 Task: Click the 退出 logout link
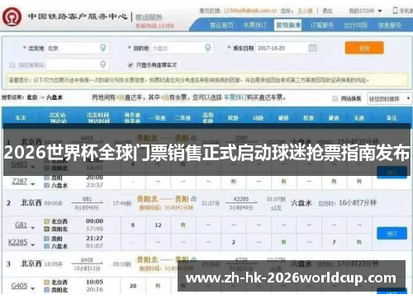click(x=327, y=11)
